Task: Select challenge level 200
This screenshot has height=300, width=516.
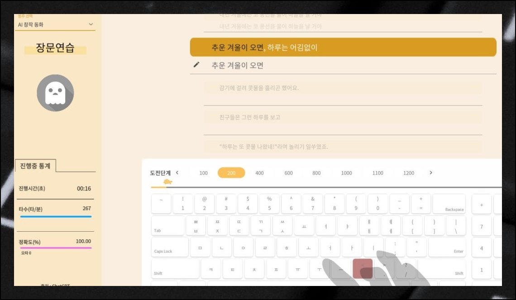Action: (231, 173)
